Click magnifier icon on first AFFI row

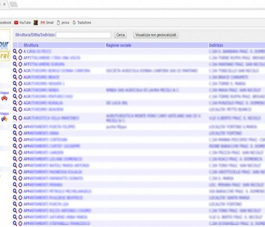(15, 58)
